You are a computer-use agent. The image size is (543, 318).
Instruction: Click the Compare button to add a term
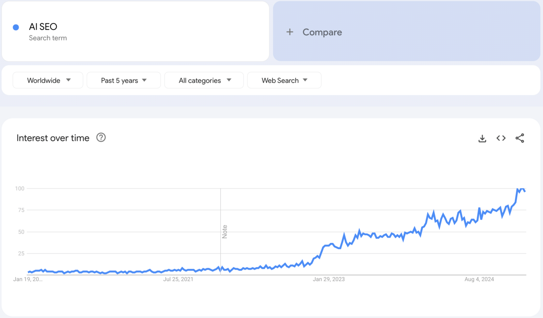tap(322, 32)
